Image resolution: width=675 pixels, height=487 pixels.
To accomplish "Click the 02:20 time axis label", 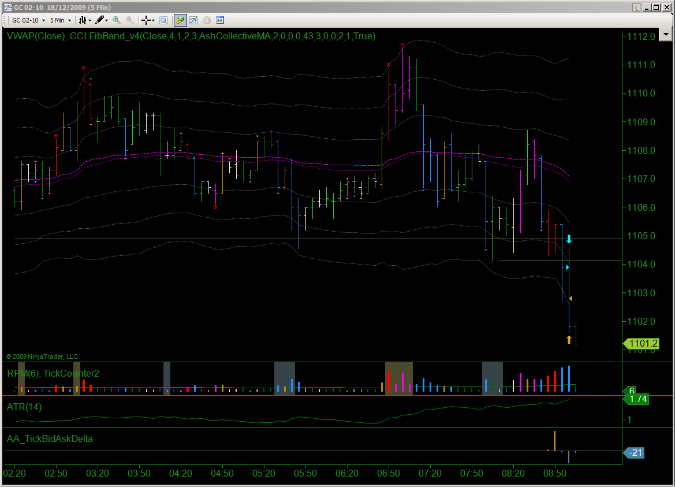I will (14, 474).
